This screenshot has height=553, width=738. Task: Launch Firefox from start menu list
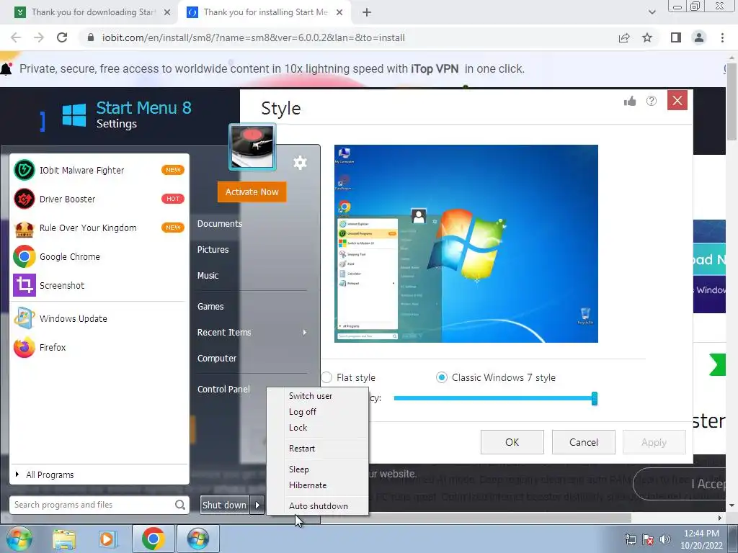pyautogui.click(x=99, y=348)
